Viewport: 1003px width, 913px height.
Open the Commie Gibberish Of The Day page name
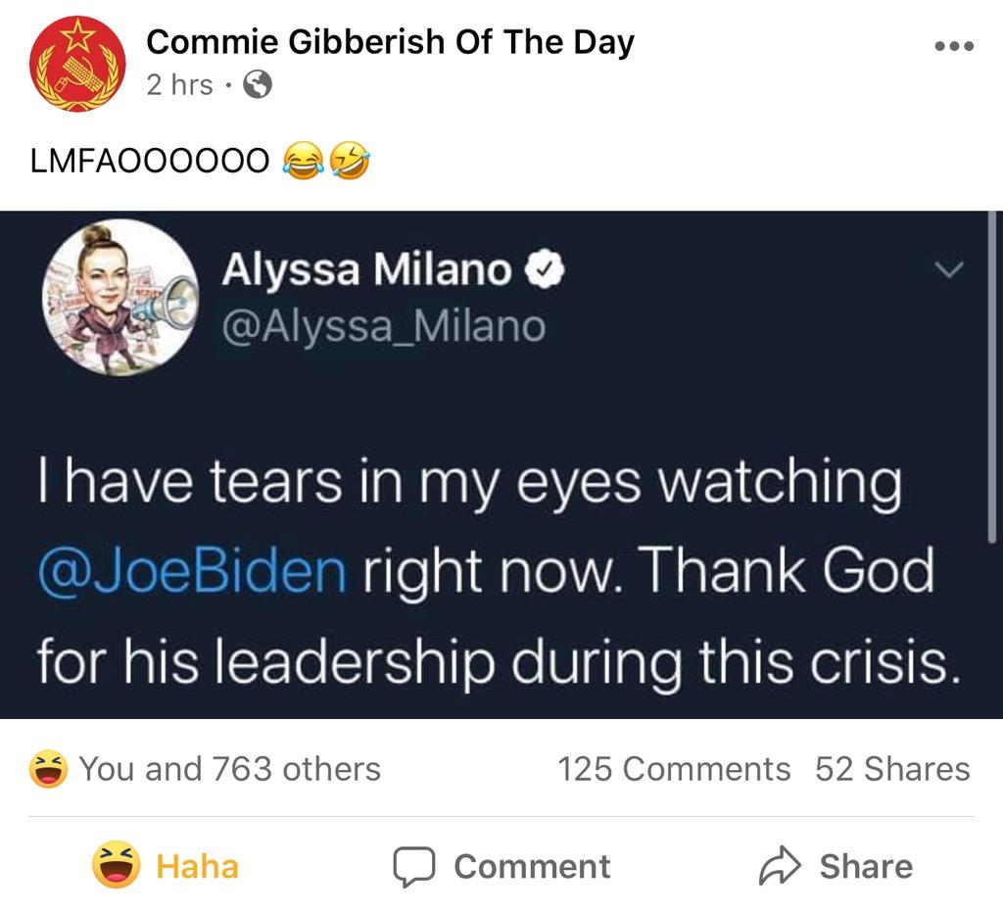390,42
